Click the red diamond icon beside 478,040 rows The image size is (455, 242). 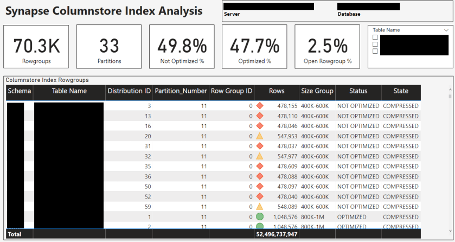(x=259, y=196)
